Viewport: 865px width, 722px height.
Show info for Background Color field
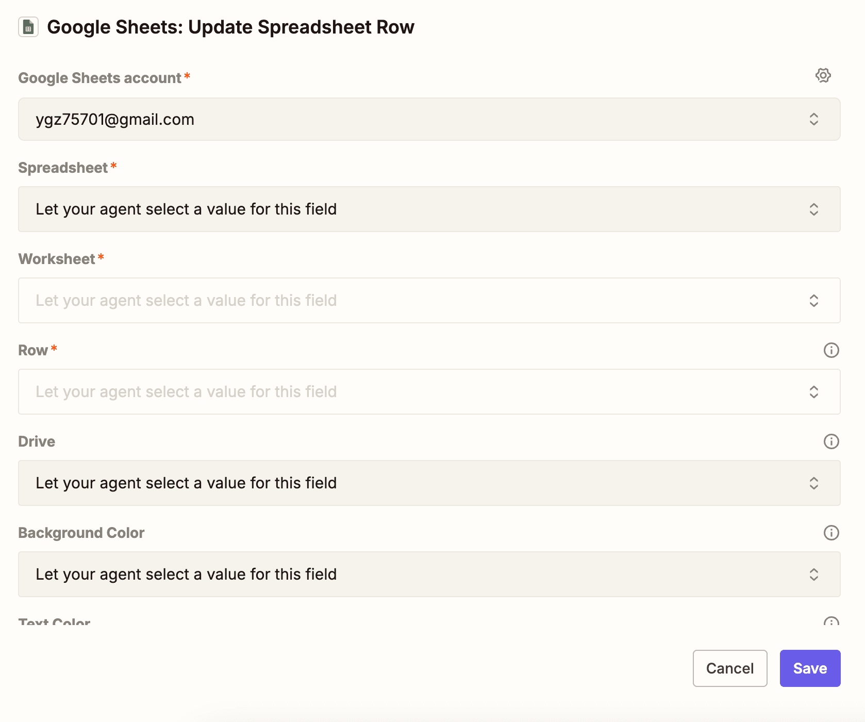[831, 533]
